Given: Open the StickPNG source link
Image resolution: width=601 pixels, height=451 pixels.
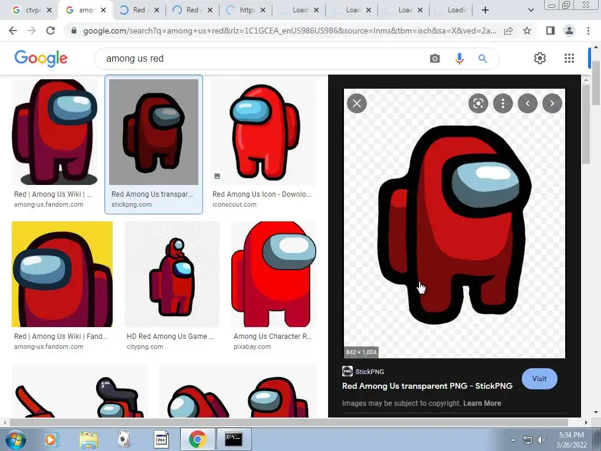Looking at the screenshot, I should (363, 372).
